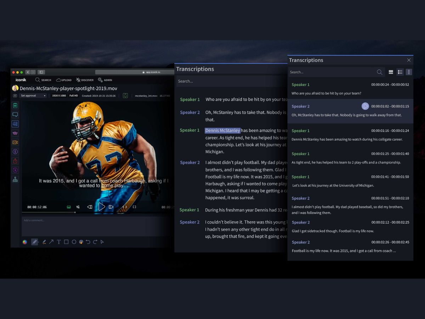Select the rectangle annotation tool
The height and width of the screenshot is (319, 425).
coord(66,242)
